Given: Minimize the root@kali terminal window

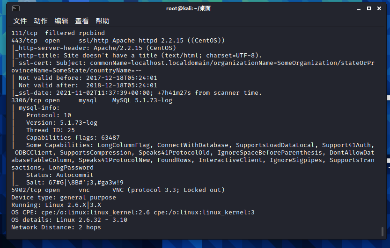Looking at the screenshot, I should [359, 9].
